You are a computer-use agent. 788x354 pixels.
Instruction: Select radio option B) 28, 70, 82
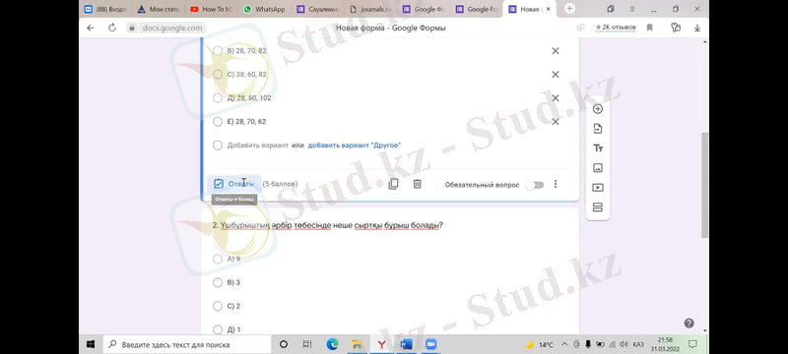click(218, 51)
